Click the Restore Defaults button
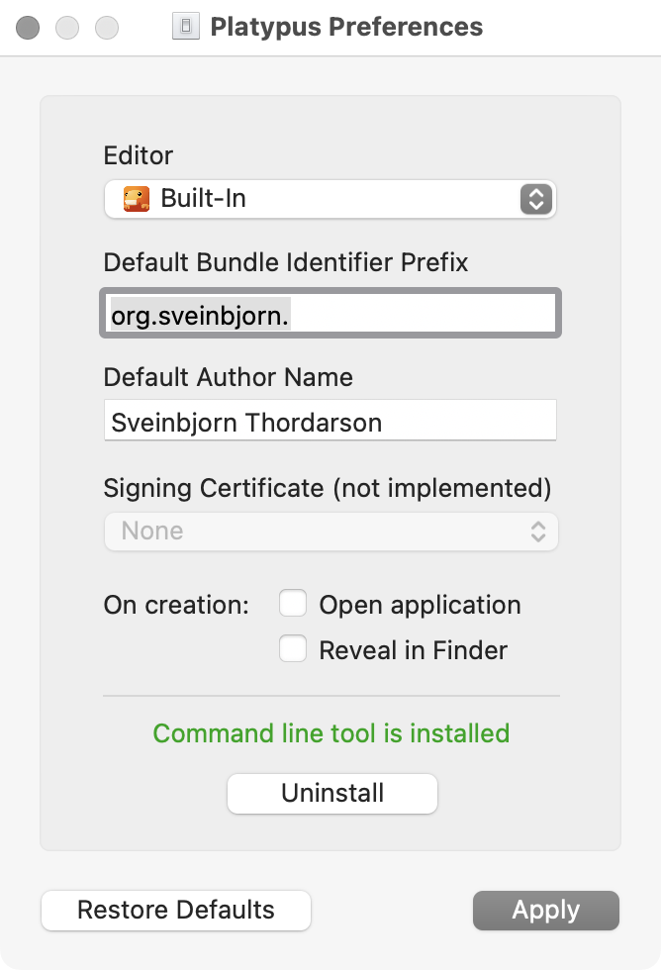 (176, 911)
